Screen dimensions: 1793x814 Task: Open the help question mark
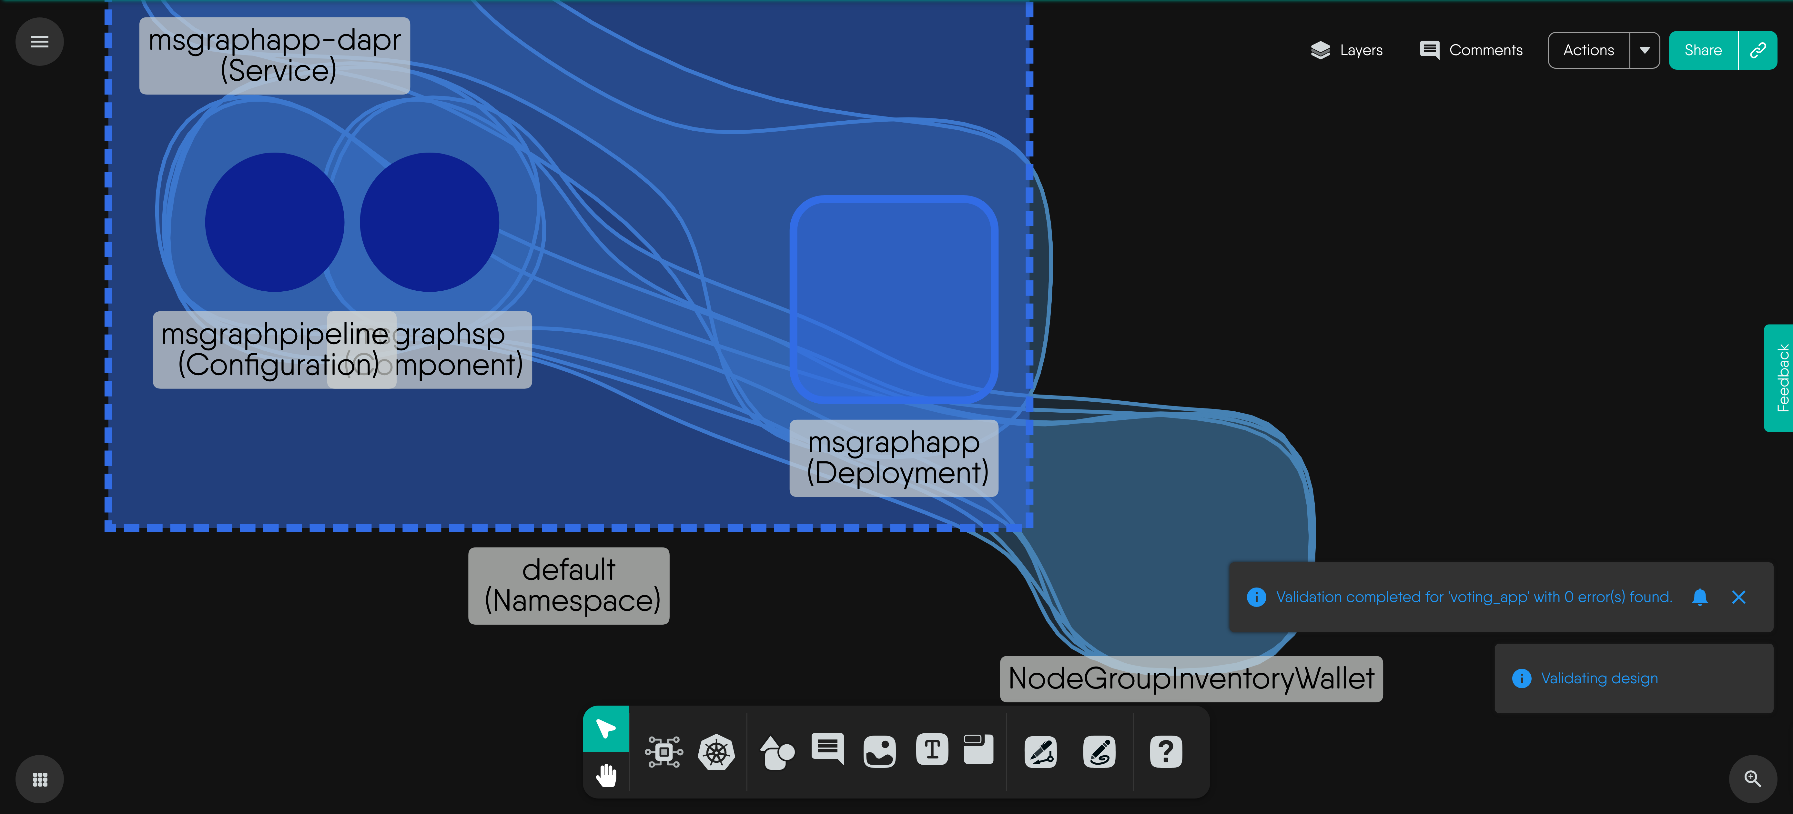coord(1166,752)
